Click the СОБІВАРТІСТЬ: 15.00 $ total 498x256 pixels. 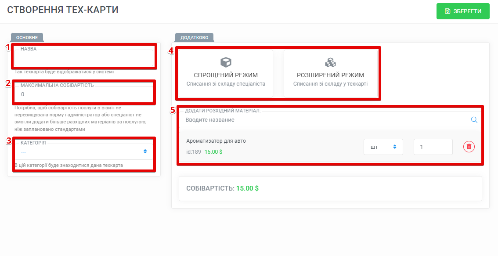[222, 188]
